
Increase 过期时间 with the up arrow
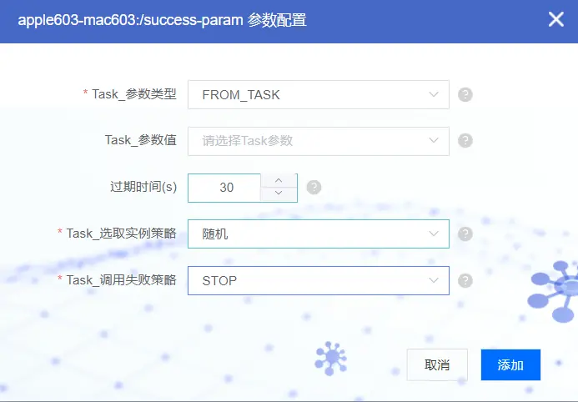point(279,180)
